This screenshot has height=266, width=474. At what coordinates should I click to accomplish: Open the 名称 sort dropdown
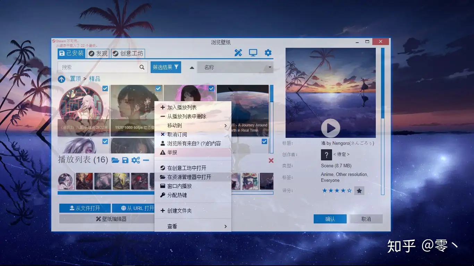[x=235, y=68]
